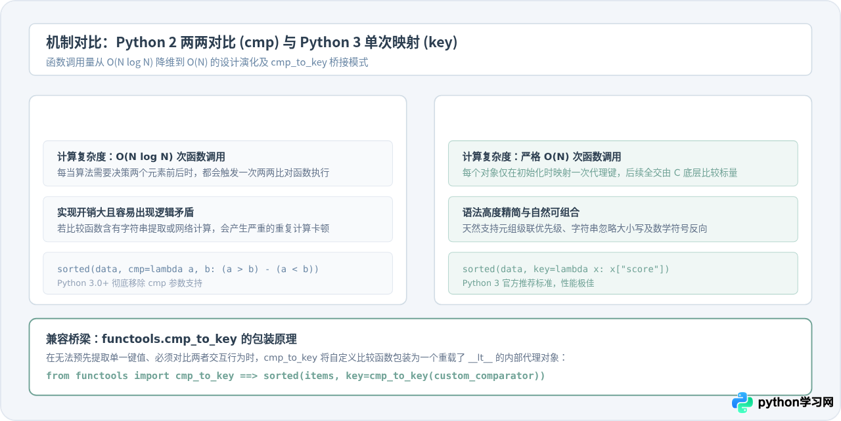Click heading '计算复杂度：严格 O(N) 次函数调用'
The image size is (841, 421).
542,157
